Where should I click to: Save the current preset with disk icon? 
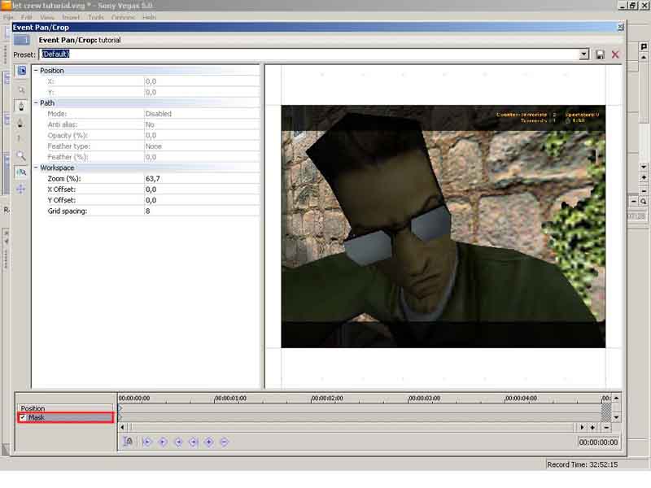tap(600, 54)
